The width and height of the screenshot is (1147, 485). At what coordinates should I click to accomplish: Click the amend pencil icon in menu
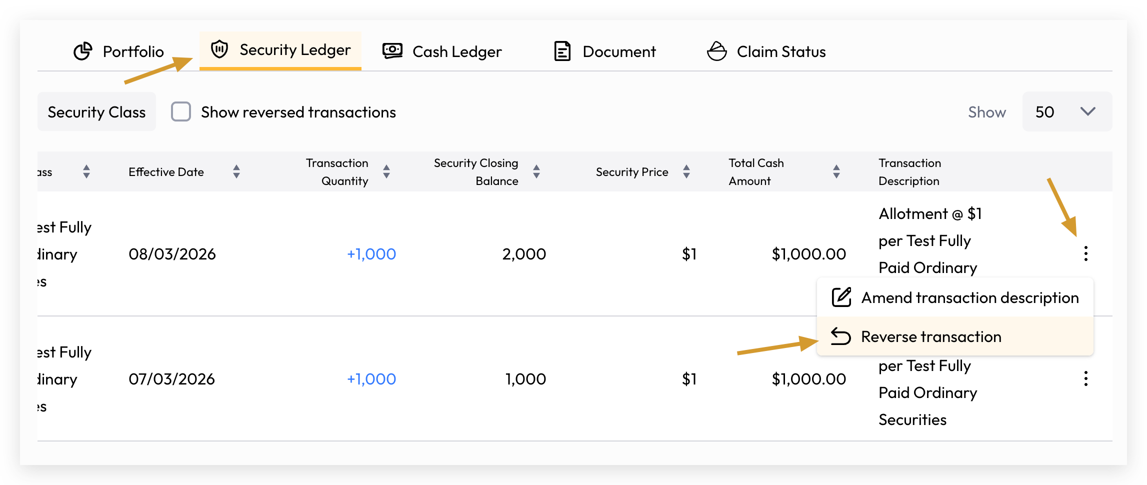pos(841,297)
